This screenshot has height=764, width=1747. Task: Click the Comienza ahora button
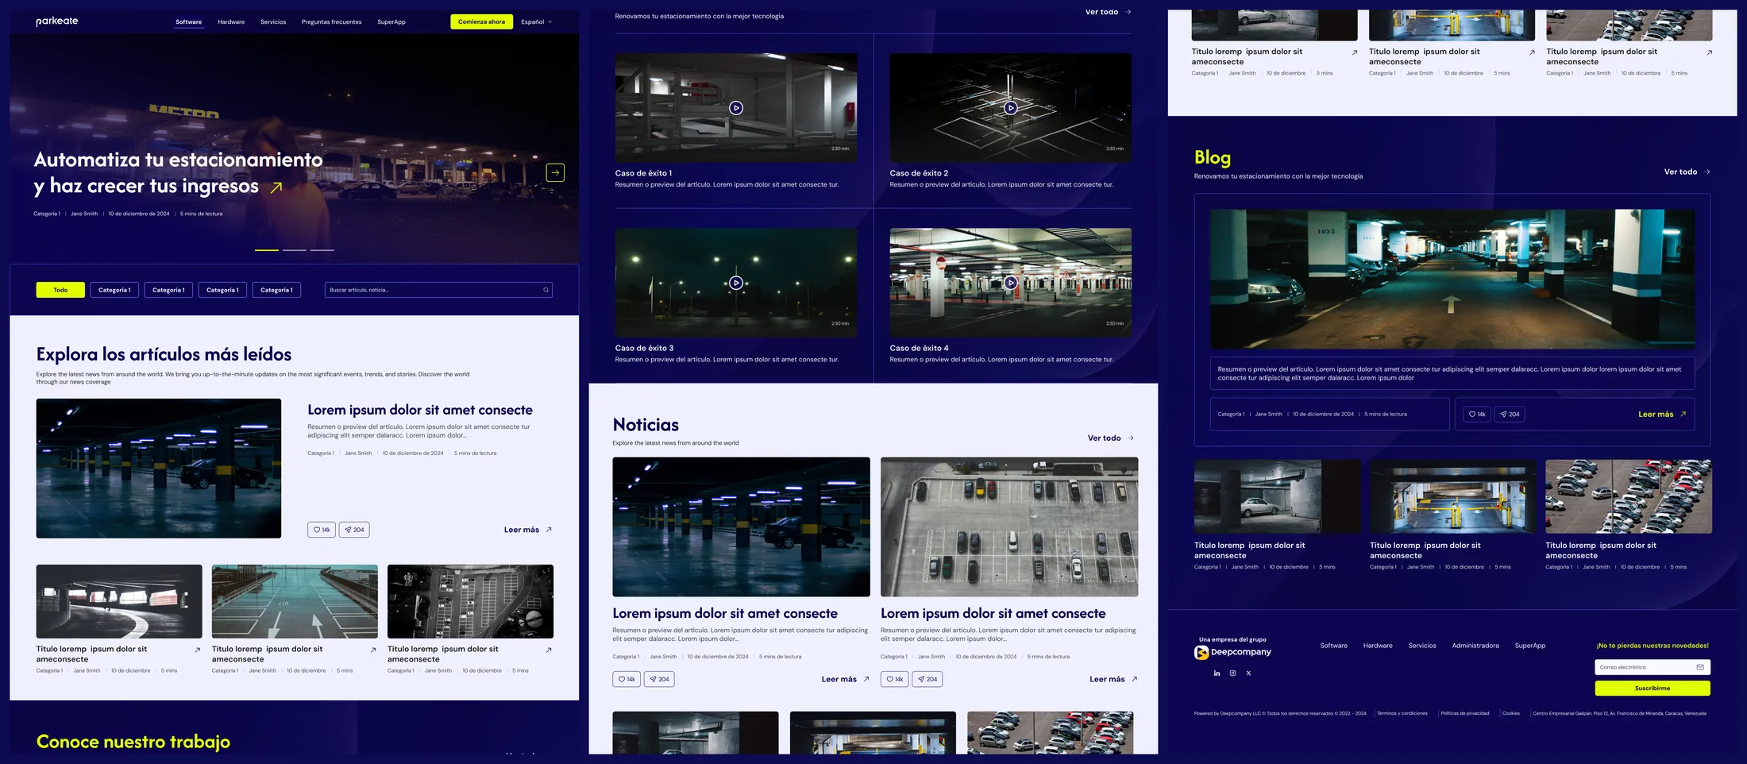[481, 22]
